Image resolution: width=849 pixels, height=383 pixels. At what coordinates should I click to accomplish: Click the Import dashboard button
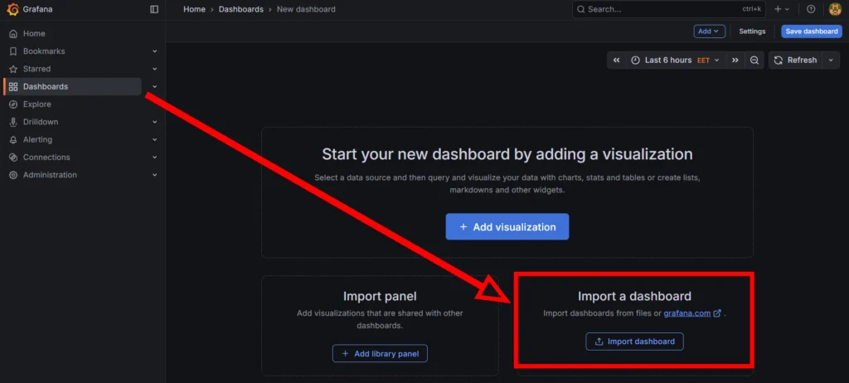click(634, 342)
